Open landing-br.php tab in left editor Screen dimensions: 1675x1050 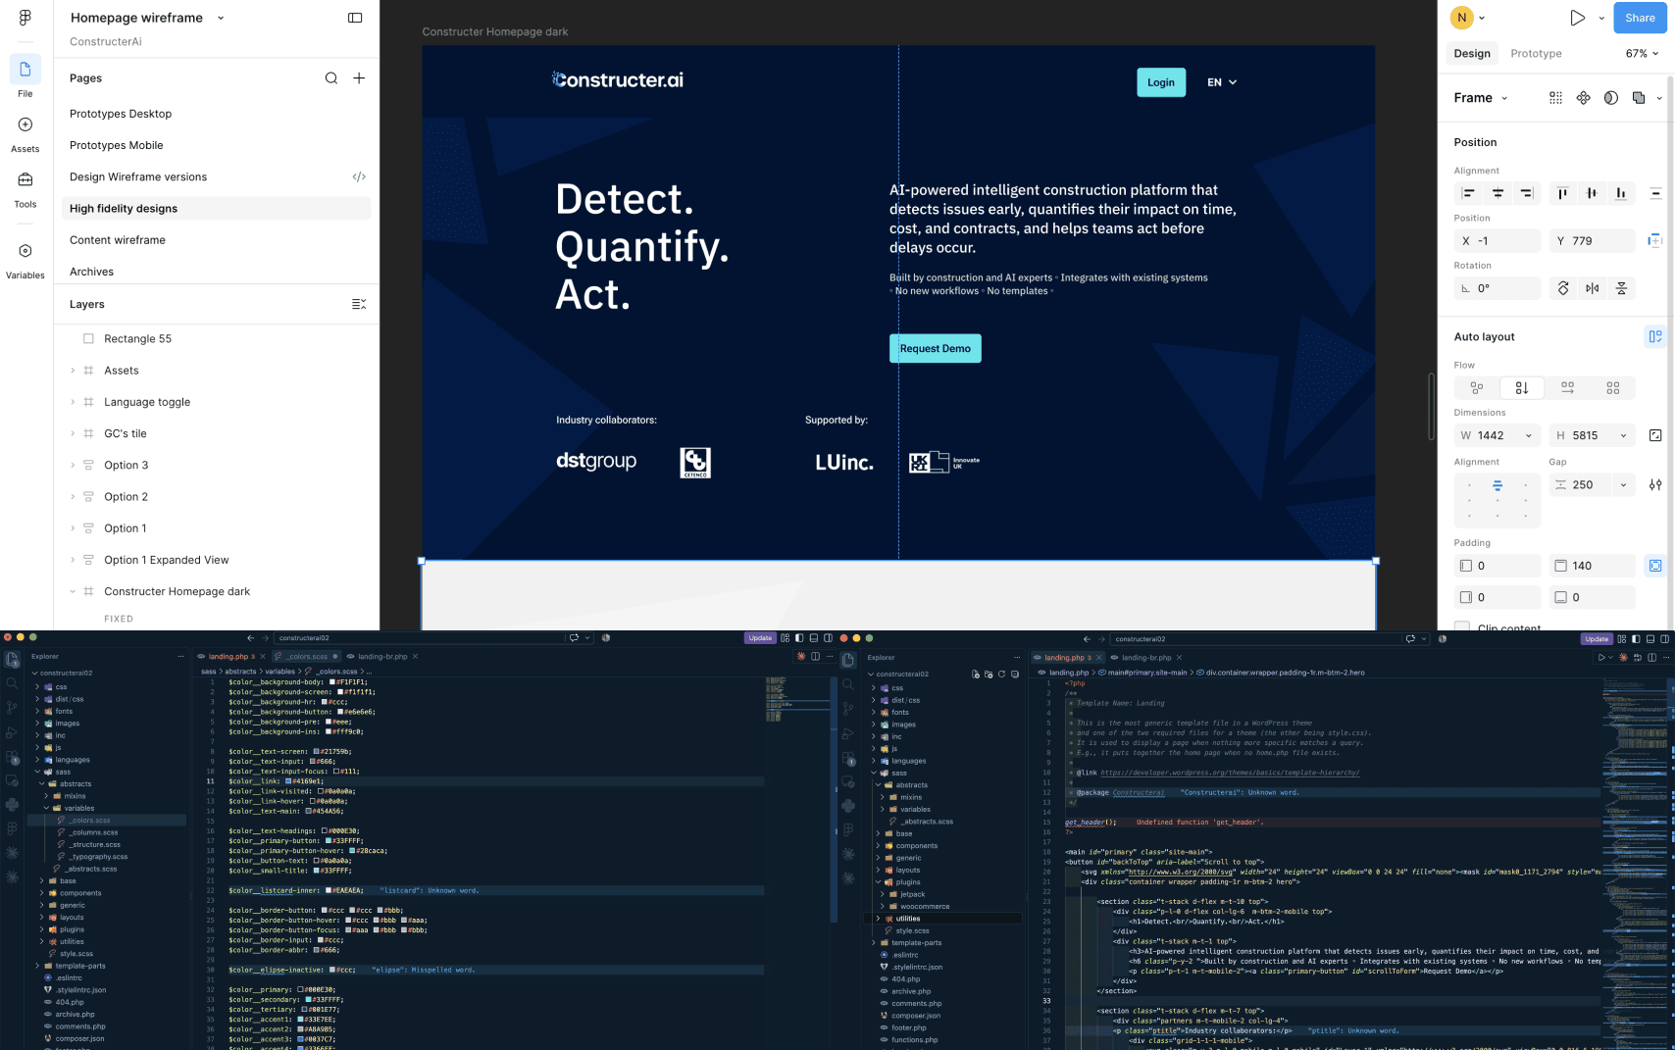pyautogui.click(x=382, y=656)
